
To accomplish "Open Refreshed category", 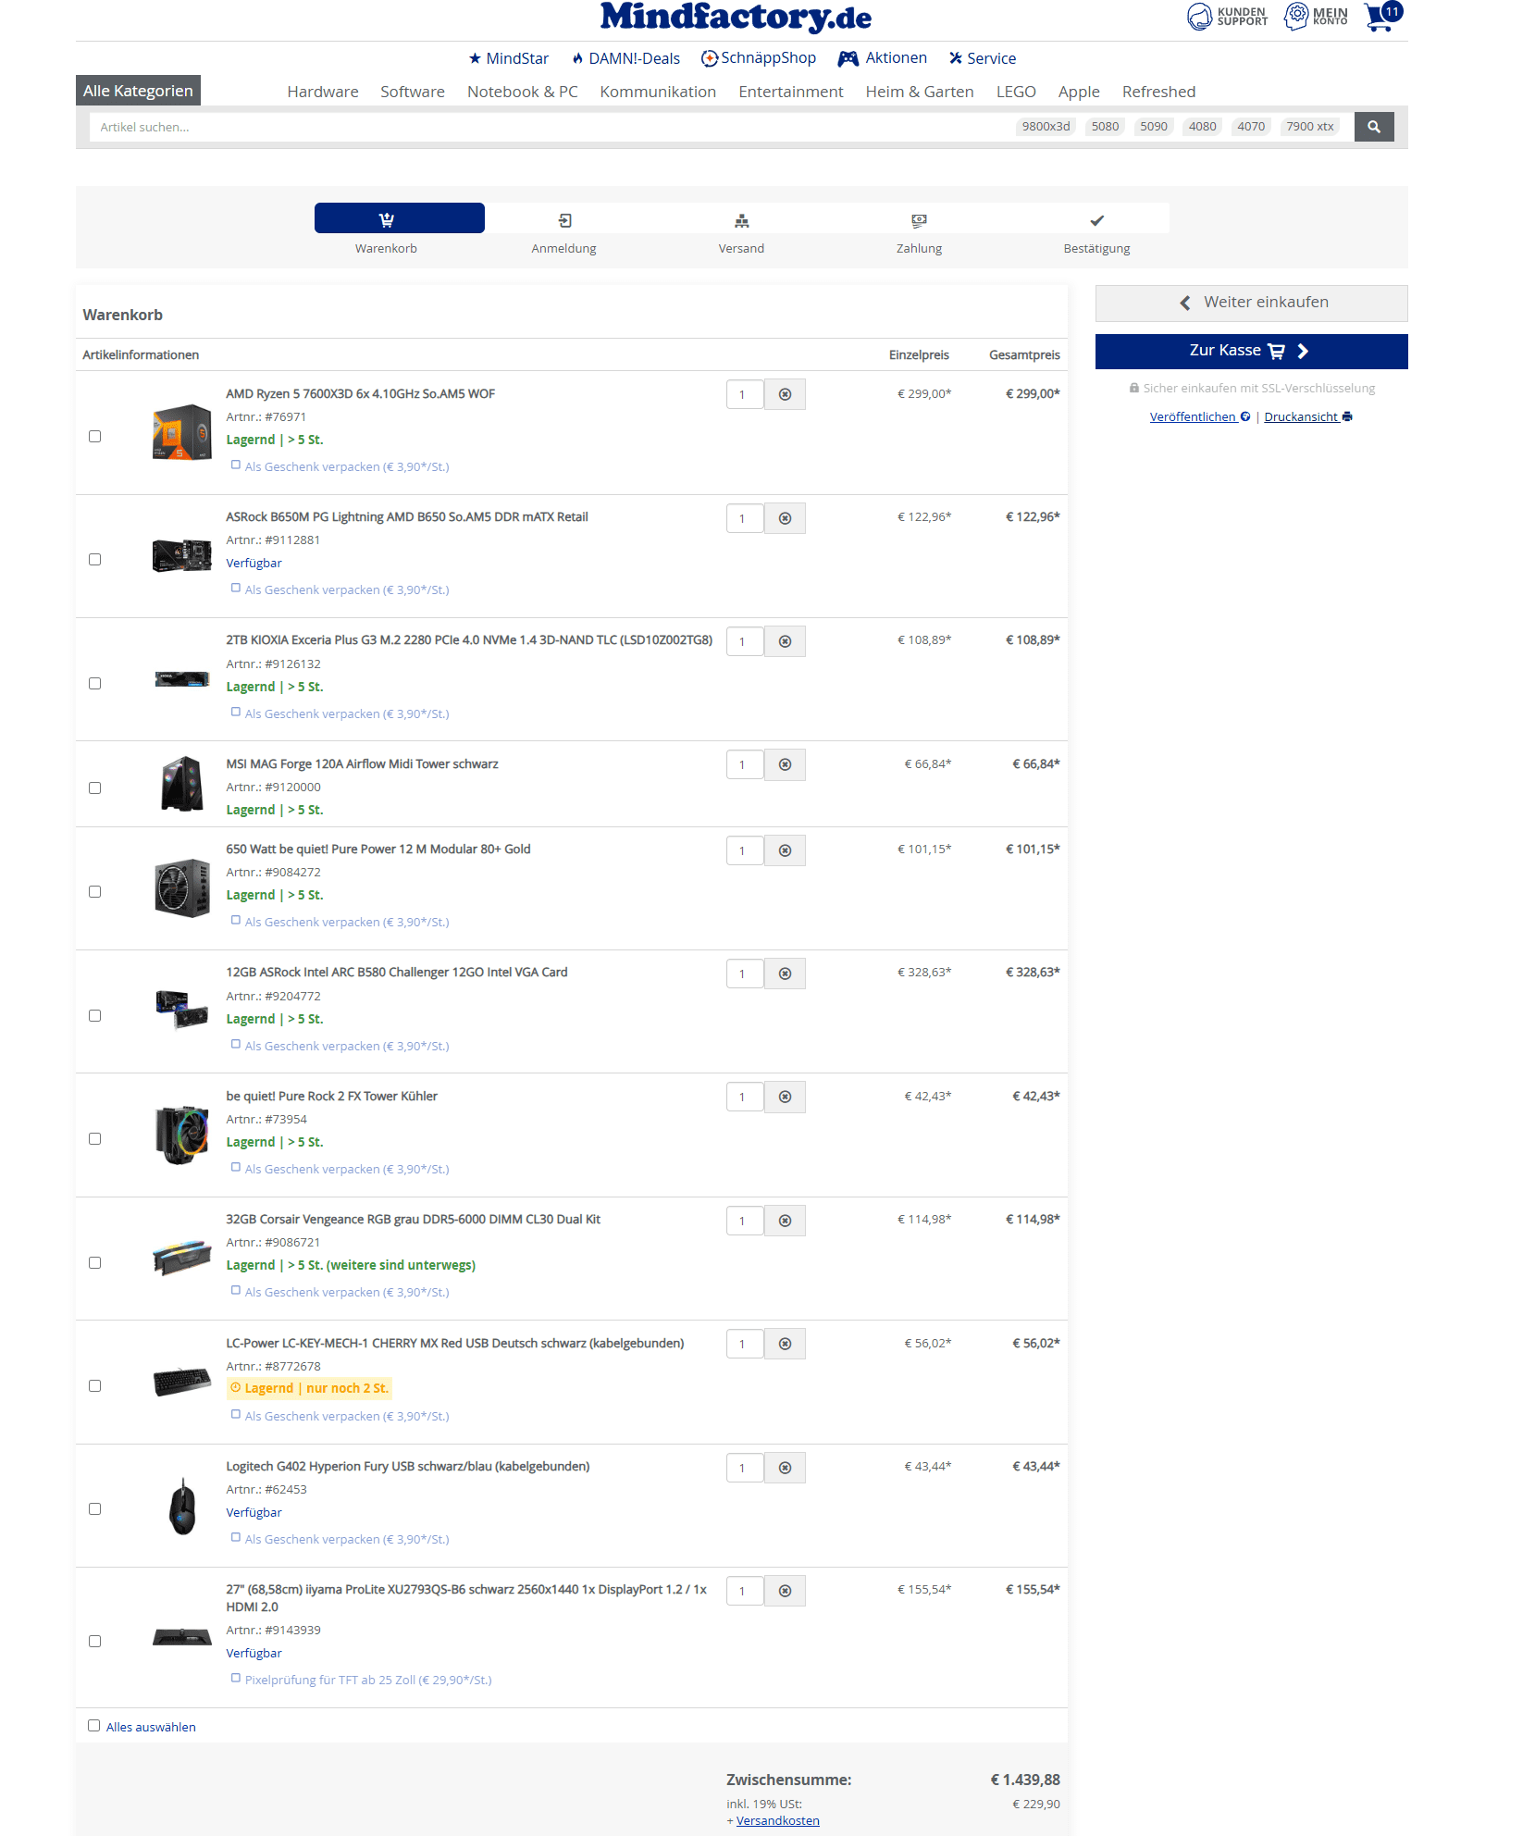I will tap(1158, 92).
